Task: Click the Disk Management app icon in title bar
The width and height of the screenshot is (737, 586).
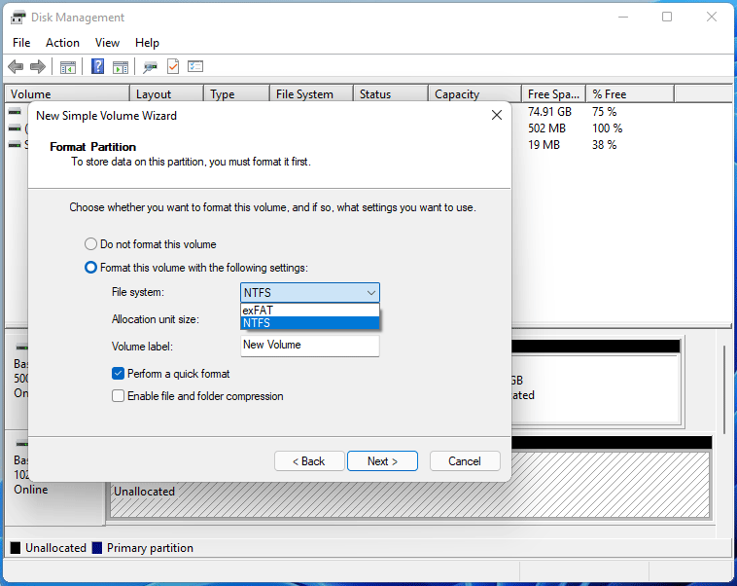Action: (x=18, y=18)
